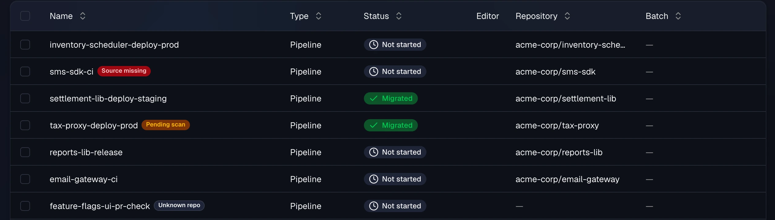Sort the table by Name column

[x=83, y=16]
